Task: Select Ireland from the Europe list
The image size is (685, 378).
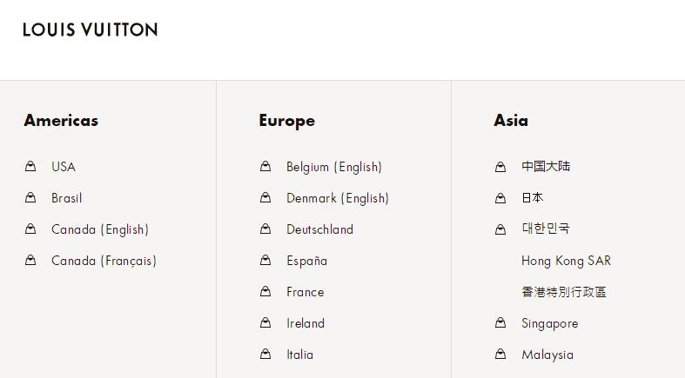Action: coord(306,323)
